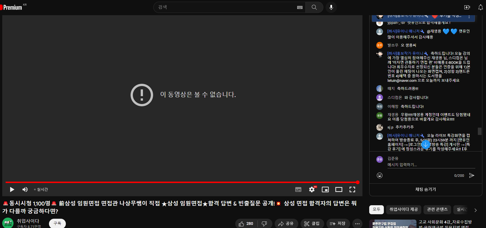Open the notifications bell
The width and height of the screenshot is (486, 228).
(x=481, y=7)
